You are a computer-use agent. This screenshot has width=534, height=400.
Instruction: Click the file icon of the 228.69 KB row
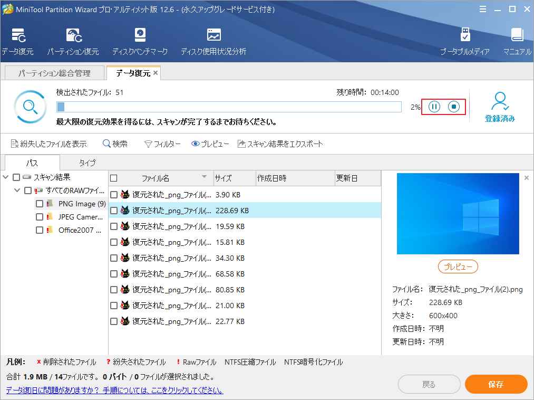click(125, 210)
